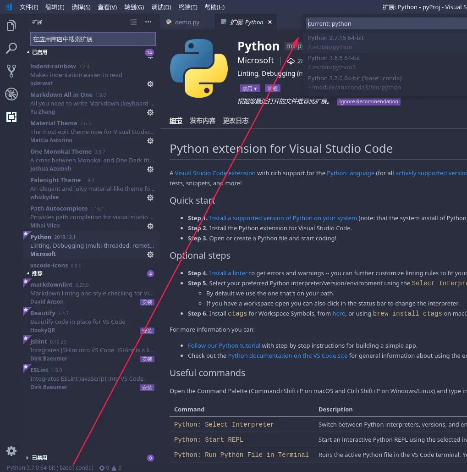Open the 文件(F) menu
This screenshot has height=472, width=467.
click(29, 7)
